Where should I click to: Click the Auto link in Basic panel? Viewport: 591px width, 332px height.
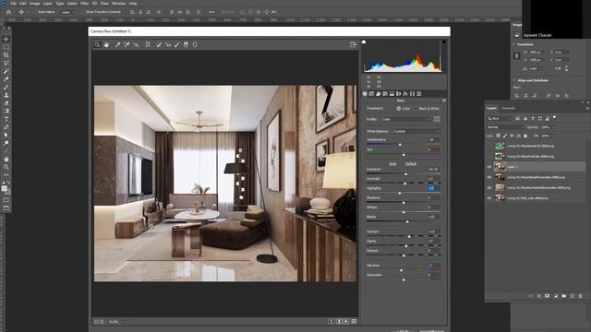tap(392, 164)
